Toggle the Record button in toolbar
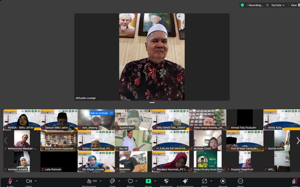The width and height of the screenshot is (300, 187). [223, 181]
